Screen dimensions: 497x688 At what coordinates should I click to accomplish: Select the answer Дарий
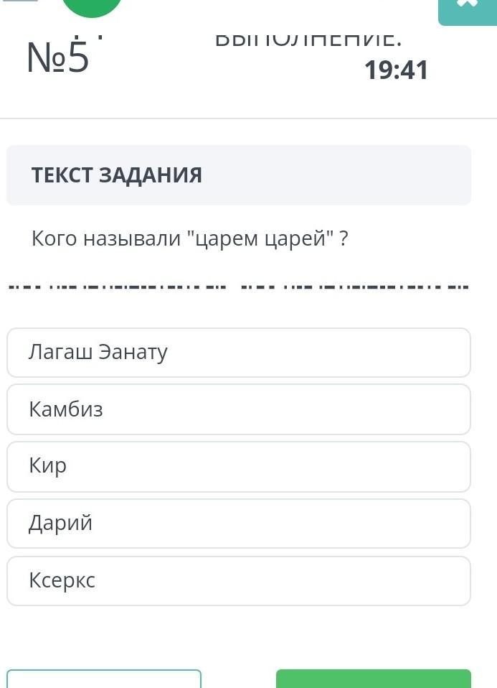click(239, 524)
